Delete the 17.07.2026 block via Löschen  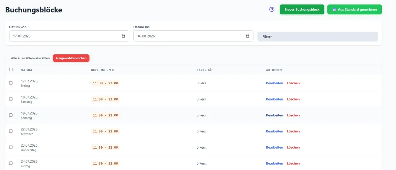[x=293, y=83]
